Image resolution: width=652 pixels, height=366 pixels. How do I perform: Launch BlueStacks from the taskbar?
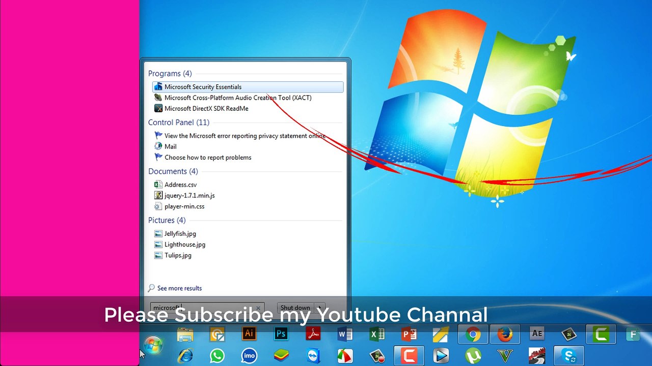tap(281, 356)
